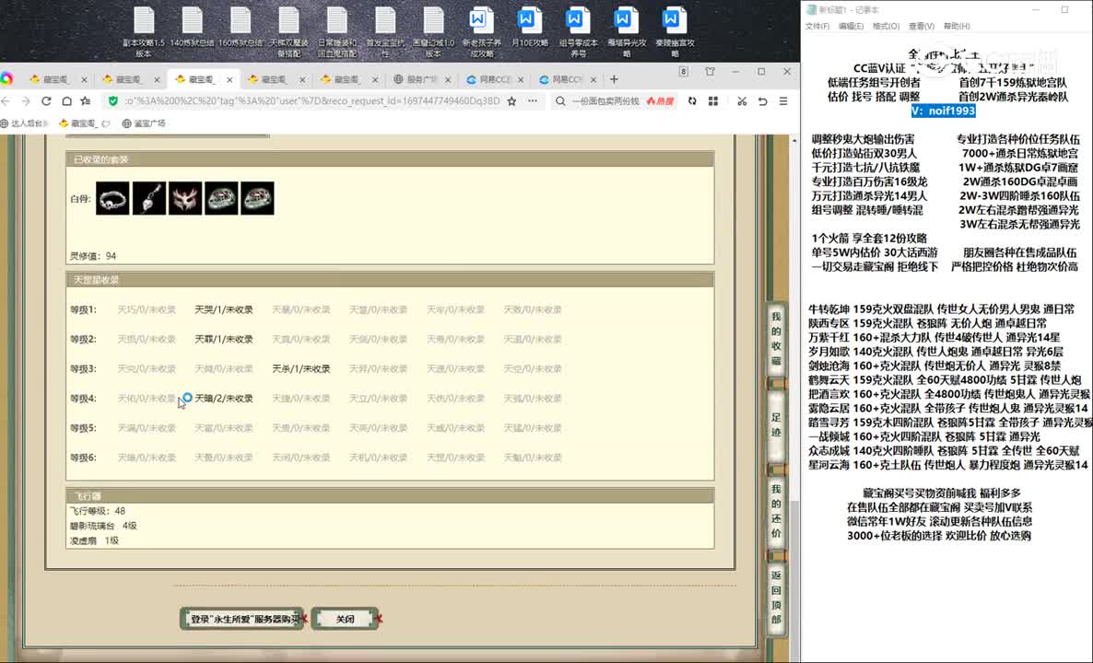
Task: Open Notepad 编辑(E) menu
Action: [851, 26]
